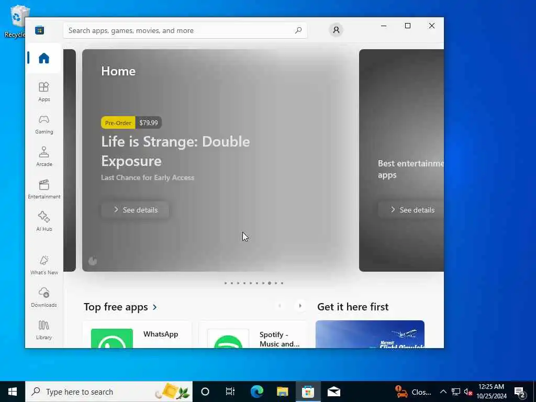Open the Flight Simulator promo image
The image size is (536, 402).
370,334
